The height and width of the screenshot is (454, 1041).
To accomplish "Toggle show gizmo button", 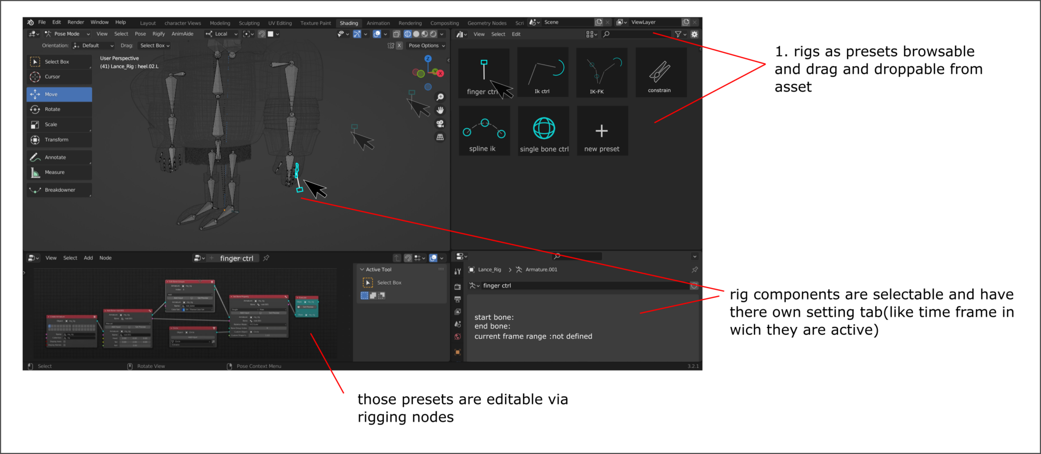I will click(x=357, y=35).
